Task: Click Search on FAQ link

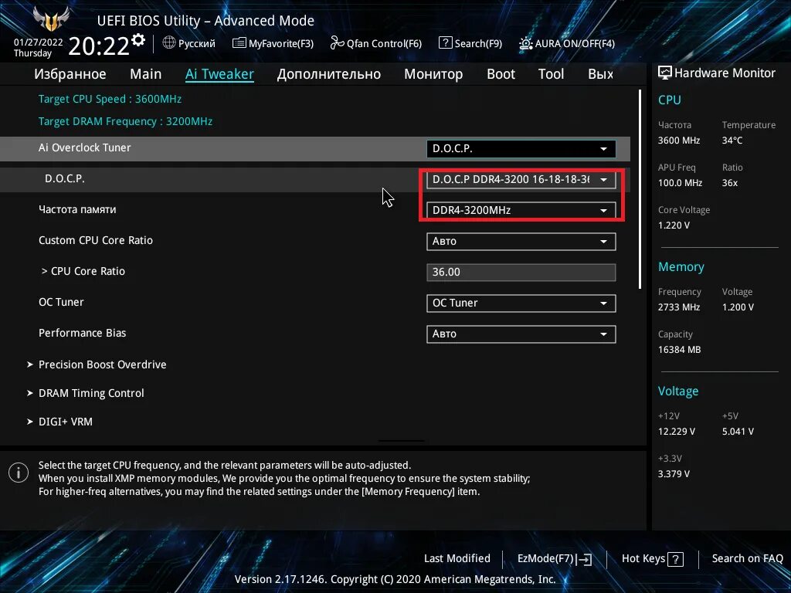Action: tap(747, 559)
